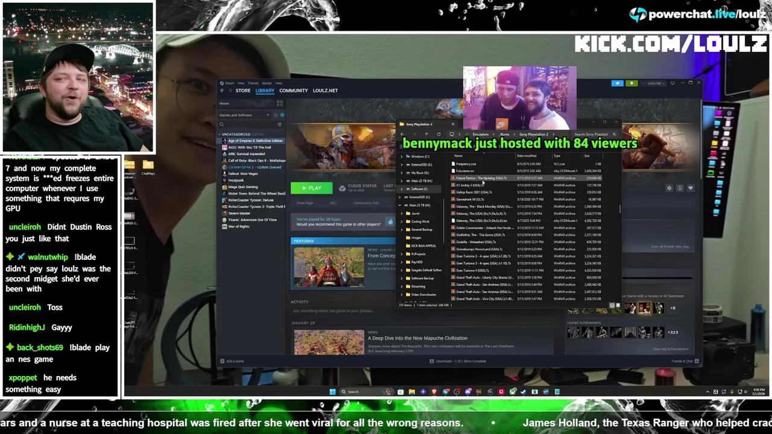Click the ready-to-play filter icon in Steam sidebar
772x434 pixels.
point(282,115)
